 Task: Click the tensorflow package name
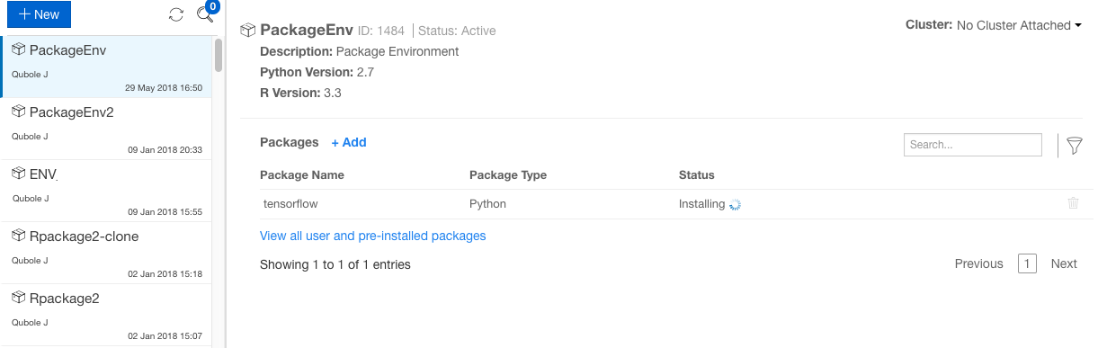tap(290, 204)
